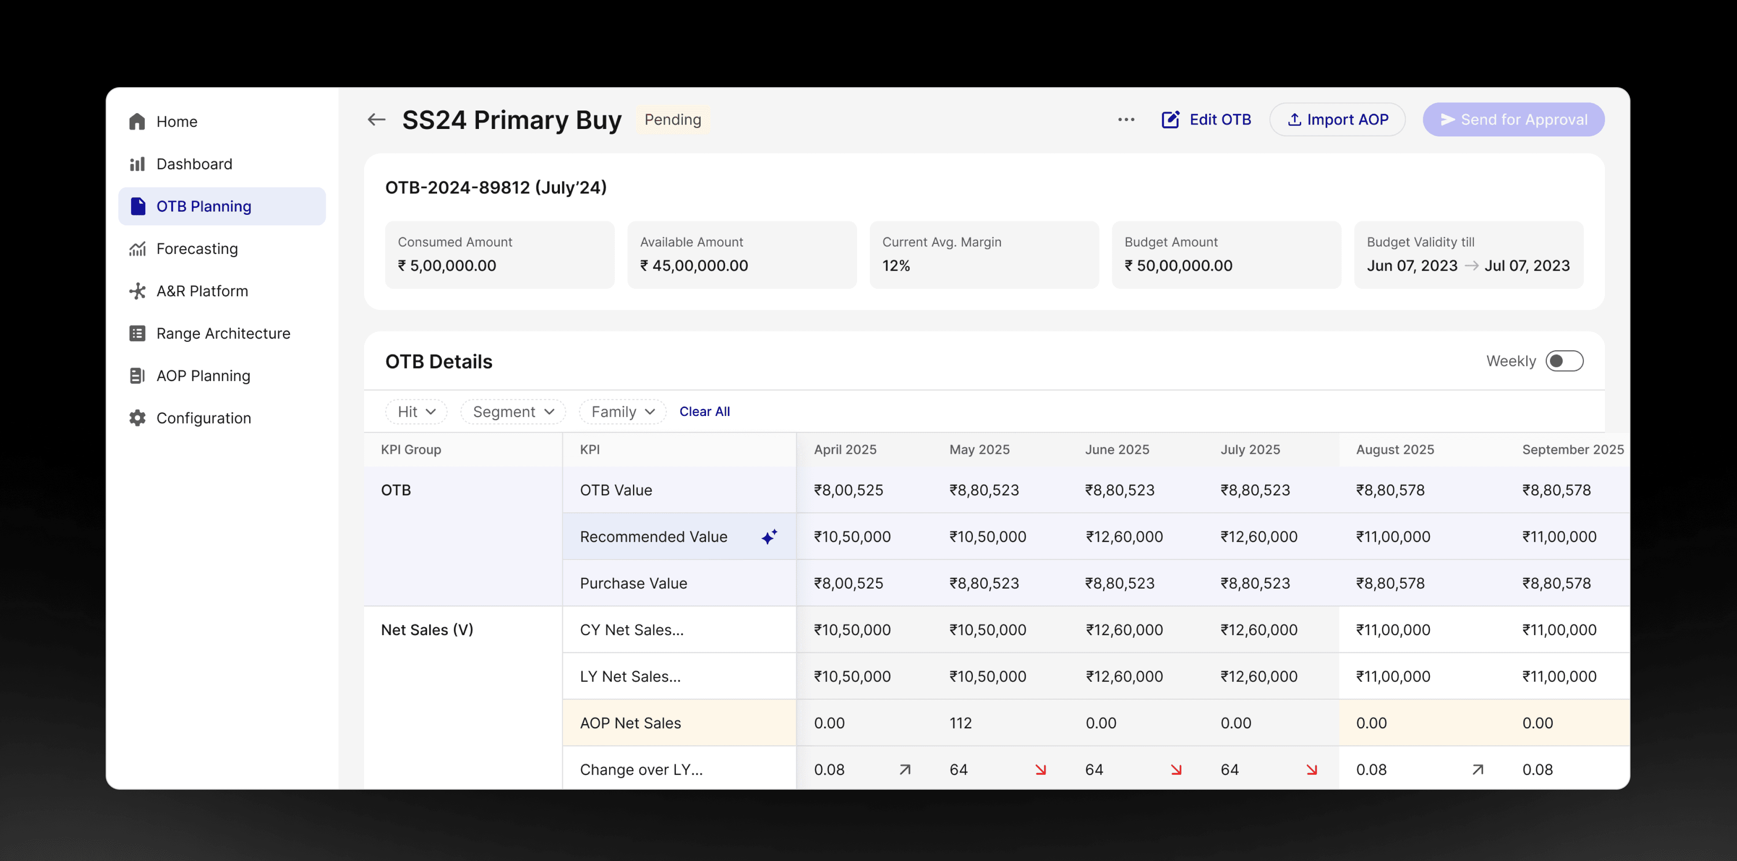Click the back arrow beside SS24 Primary Buy
The image size is (1737, 861).
[376, 119]
